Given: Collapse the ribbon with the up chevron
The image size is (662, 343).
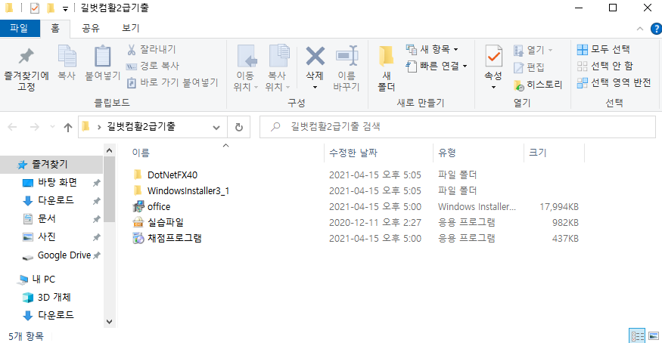Looking at the screenshot, I should (640, 29).
